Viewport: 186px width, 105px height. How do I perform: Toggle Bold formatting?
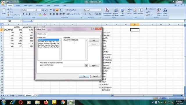tap(24, 14)
